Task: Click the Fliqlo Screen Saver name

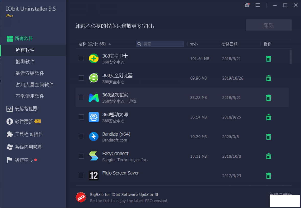Action: (121, 173)
